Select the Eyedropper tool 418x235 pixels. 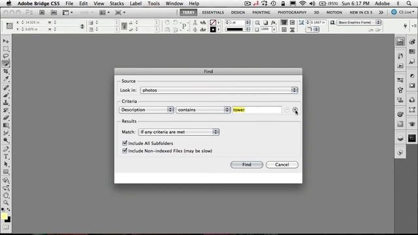click(x=6, y=79)
